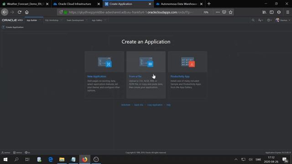Close the Oracle Cloud Infrastructure browser tab

(99, 4)
